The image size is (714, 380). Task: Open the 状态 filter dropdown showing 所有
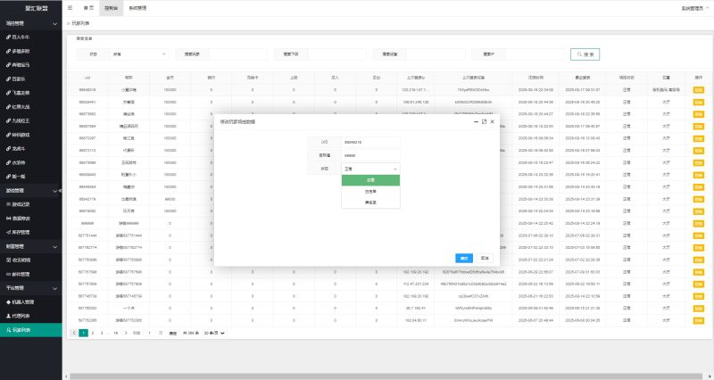pyautogui.click(x=138, y=54)
